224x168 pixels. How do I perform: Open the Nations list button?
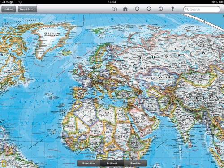click(9, 9)
